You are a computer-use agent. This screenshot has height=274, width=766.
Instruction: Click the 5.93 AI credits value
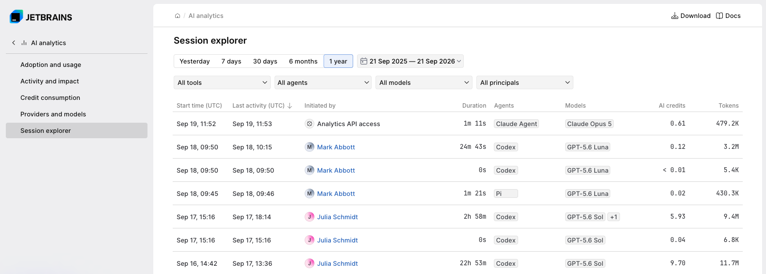tap(678, 217)
